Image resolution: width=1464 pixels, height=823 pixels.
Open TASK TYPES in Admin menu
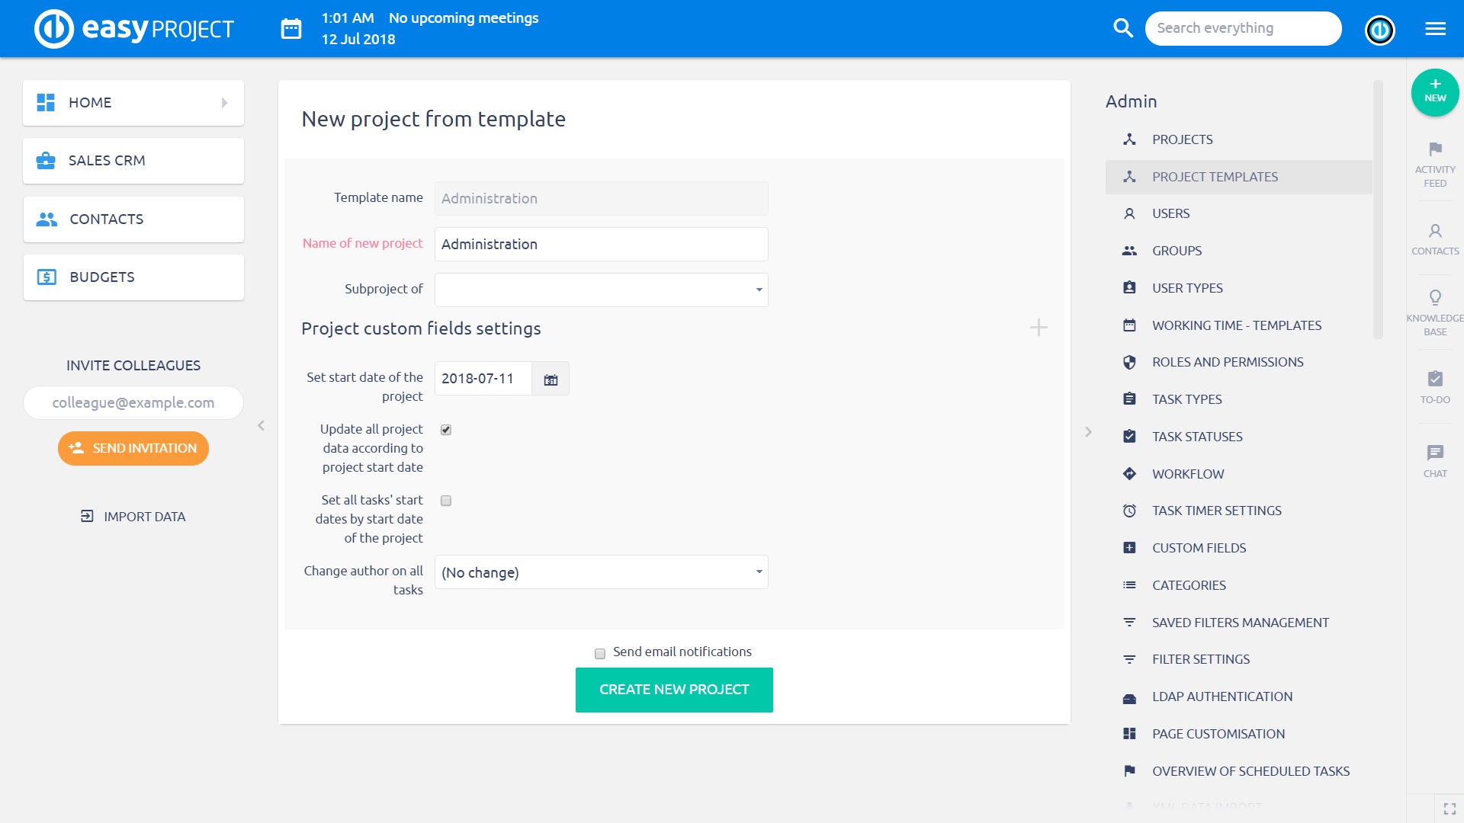tap(1238, 399)
